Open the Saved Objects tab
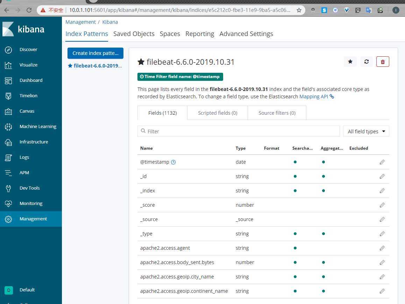The width and height of the screenshot is (405, 304). 134,34
